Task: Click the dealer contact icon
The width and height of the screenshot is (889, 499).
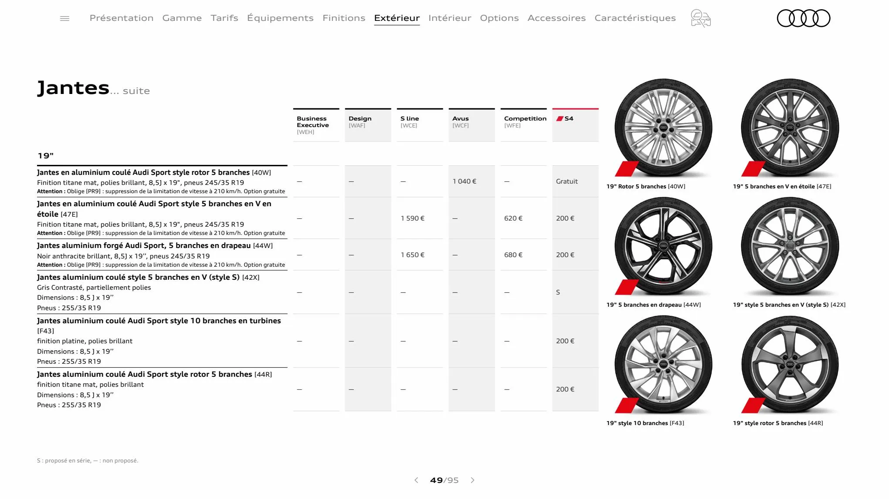Action: (x=701, y=18)
